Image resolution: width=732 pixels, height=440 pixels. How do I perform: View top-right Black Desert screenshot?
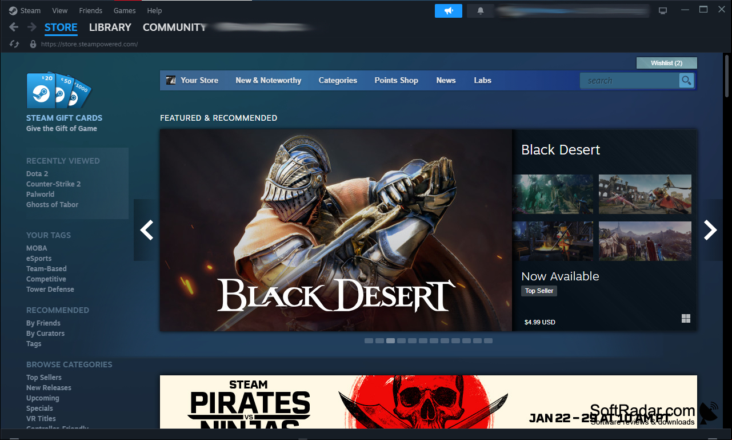pyautogui.click(x=645, y=195)
